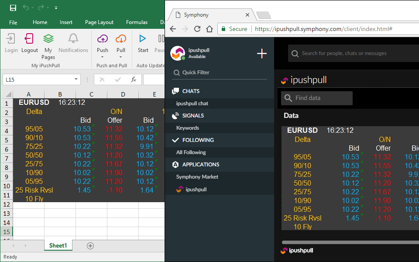This screenshot has width=419, height=262.
Task: Click the iPushPull Logout icon
Action: tap(29, 39)
